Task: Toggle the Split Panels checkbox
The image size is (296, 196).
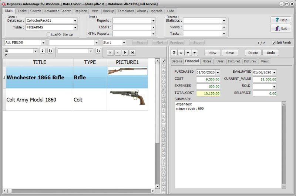Action: (x=274, y=43)
